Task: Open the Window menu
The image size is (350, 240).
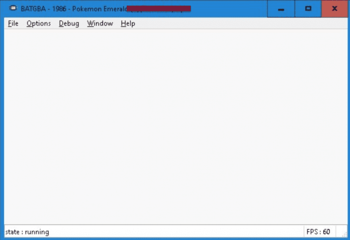Action: point(100,24)
